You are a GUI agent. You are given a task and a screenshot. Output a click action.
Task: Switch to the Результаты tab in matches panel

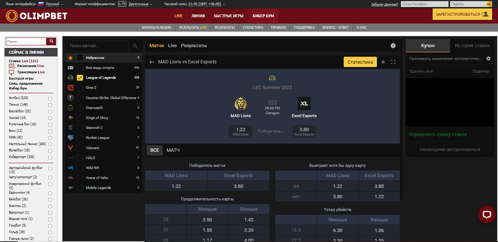tap(194, 46)
